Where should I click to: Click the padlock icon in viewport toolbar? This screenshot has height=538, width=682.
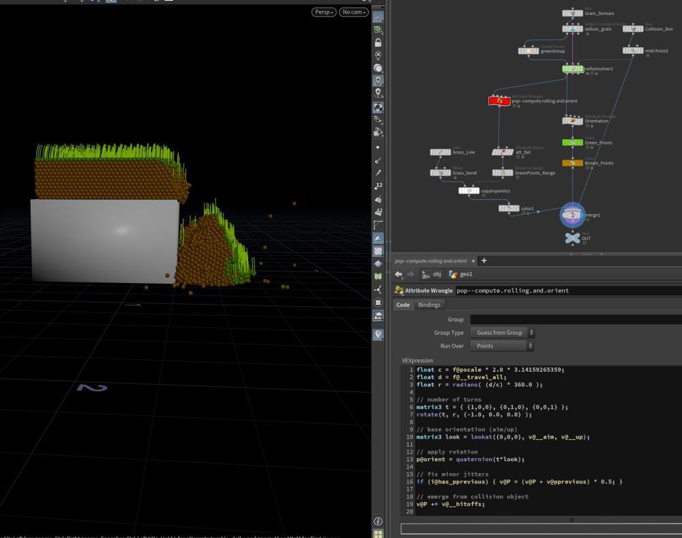[378, 42]
